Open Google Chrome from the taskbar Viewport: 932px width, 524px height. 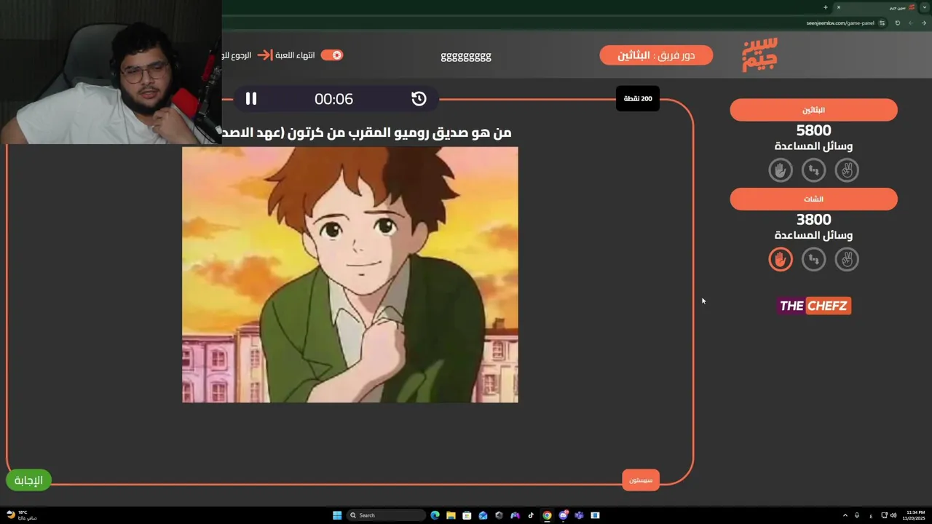click(x=547, y=515)
